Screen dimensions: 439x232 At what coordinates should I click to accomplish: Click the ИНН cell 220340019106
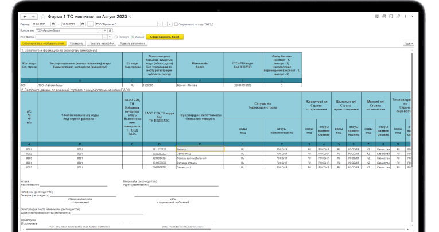[x=243, y=85]
